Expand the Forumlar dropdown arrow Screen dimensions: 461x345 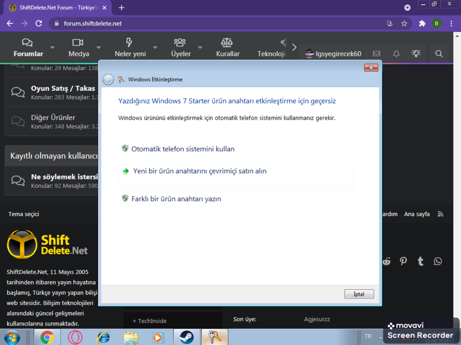[52, 48]
